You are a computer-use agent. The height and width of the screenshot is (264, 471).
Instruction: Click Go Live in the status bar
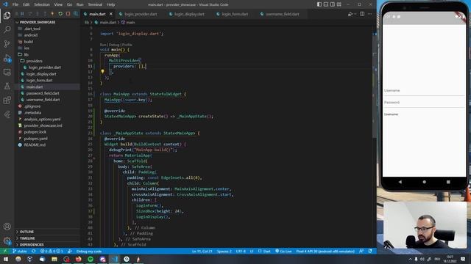283,251
